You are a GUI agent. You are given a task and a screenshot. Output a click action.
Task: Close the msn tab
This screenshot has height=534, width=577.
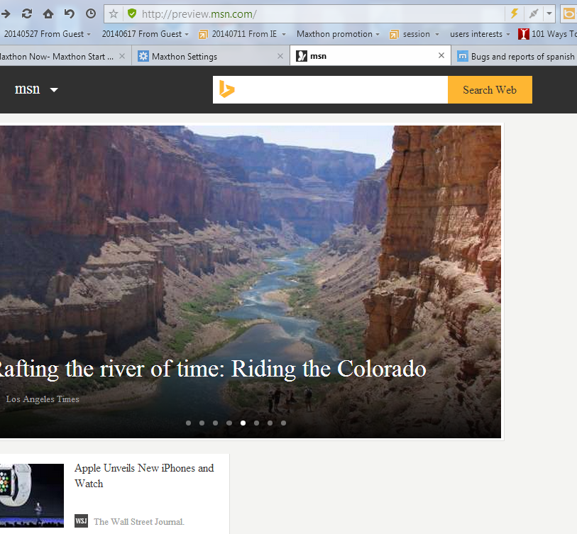pyautogui.click(x=441, y=55)
